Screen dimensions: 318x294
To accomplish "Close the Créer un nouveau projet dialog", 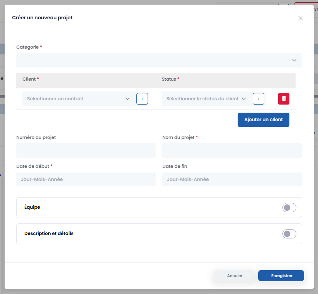I will 300,18.
